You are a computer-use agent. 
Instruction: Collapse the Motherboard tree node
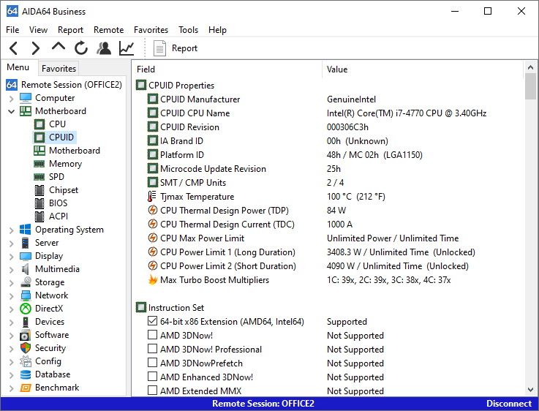point(12,111)
